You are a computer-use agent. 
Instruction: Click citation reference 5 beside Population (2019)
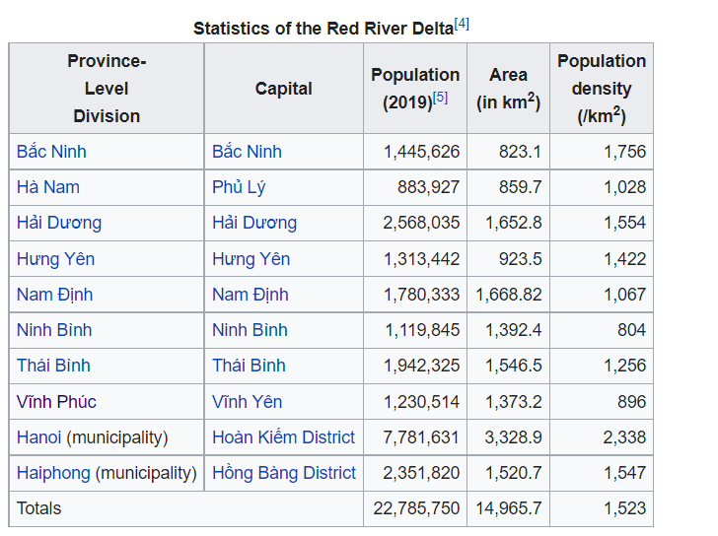point(440,99)
